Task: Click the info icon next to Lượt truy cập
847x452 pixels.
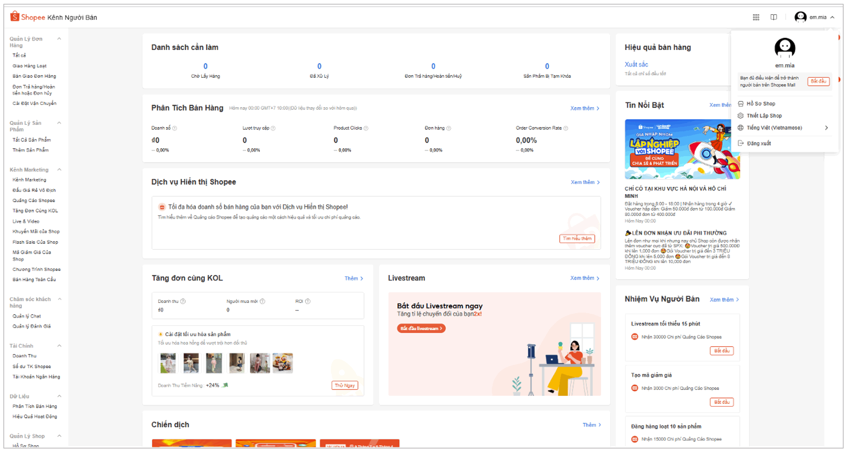Action: coord(274,128)
